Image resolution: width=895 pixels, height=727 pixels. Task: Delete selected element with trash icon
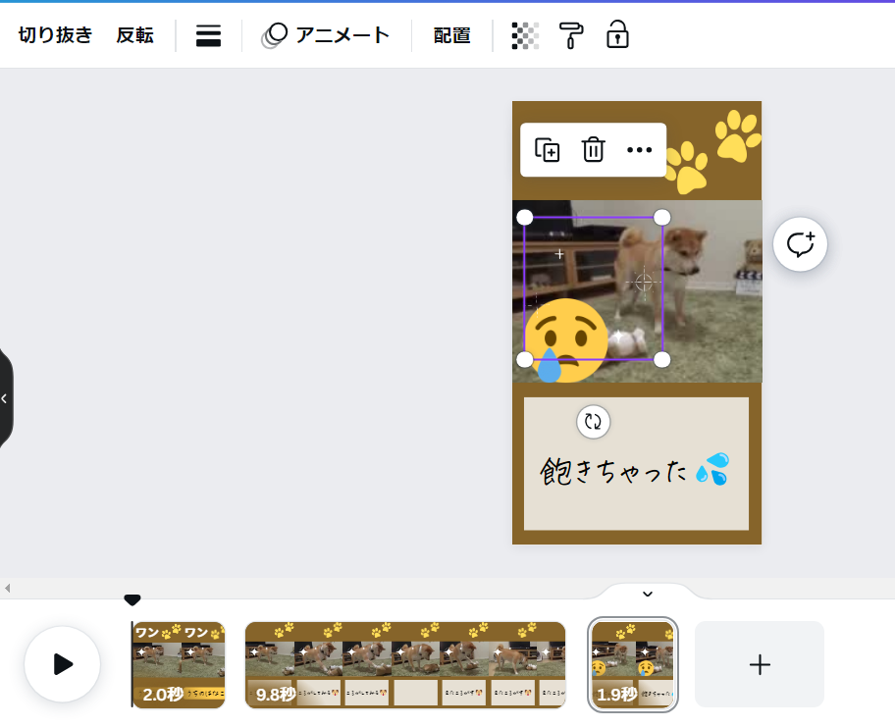pyautogui.click(x=593, y=150)
